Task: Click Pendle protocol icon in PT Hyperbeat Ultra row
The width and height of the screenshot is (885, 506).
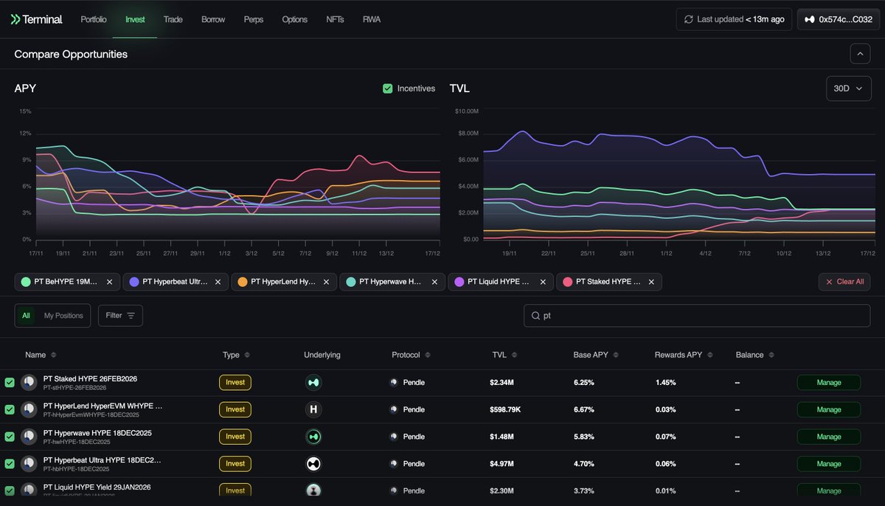Action: 395,464
